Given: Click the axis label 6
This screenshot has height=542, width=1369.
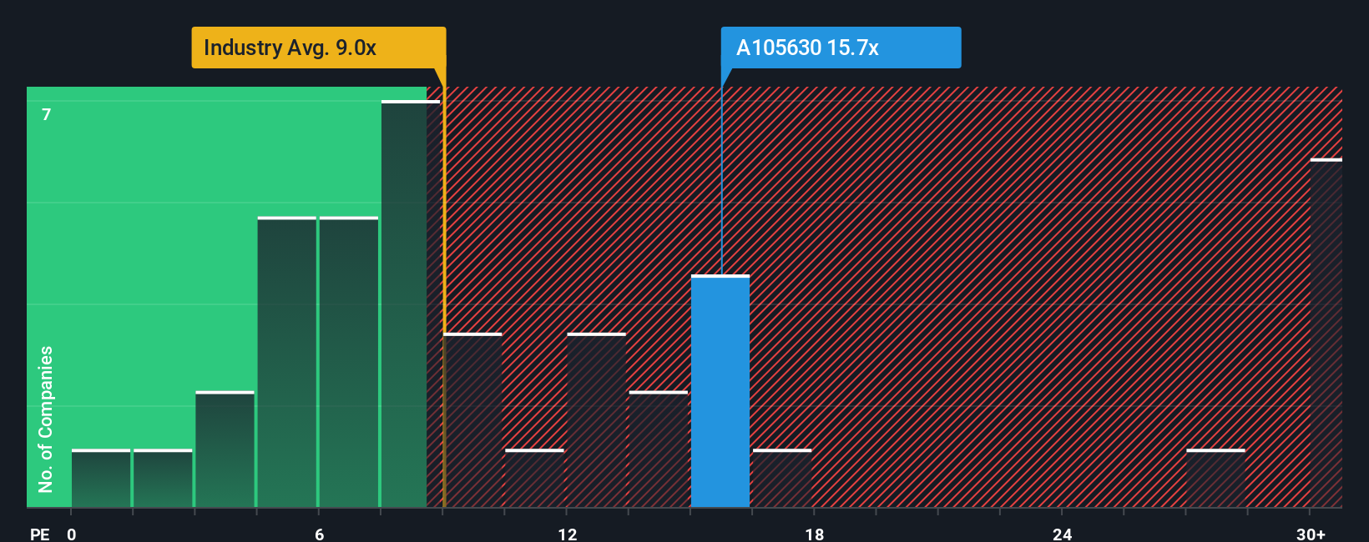Looking at the screenshot, I should 319,534.
